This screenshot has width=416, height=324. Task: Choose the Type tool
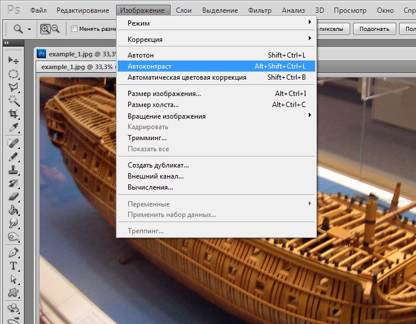13,266
